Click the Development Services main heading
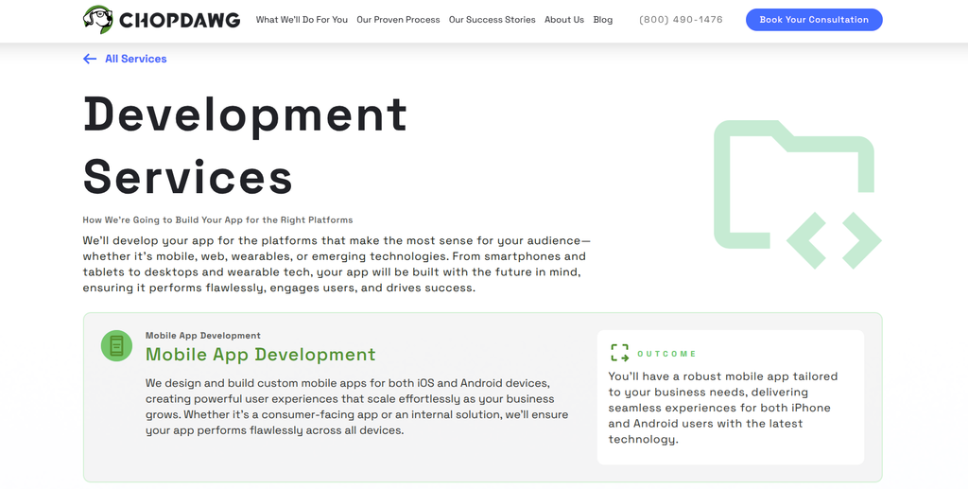968x489 pixels. tap(245, 145)
